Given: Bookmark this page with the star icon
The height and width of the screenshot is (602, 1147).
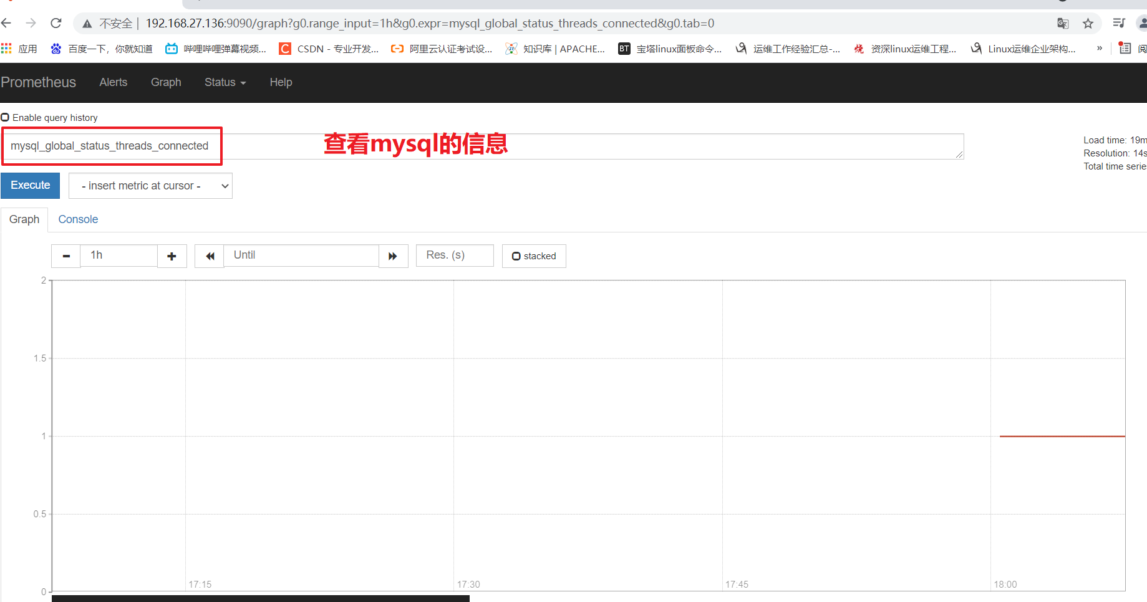Looking at the screenshot, I should tap(1088, 24).
